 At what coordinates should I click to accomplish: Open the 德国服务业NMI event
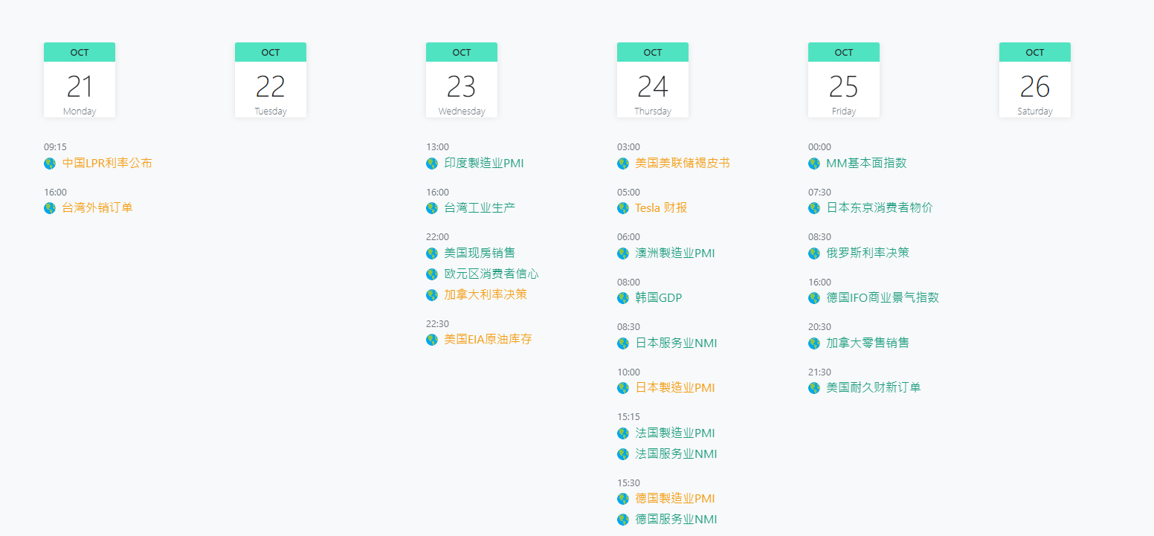pos(676,519)
